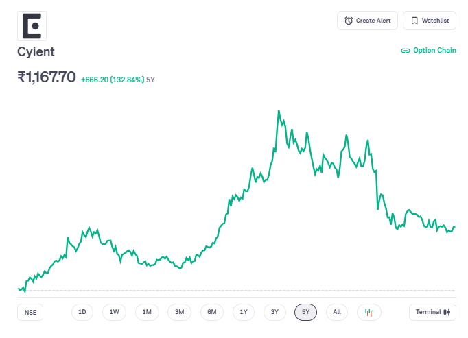Click the +666.20 (132.84%) price change
This screenshot has height=338, width=468.
click(113, 80)
